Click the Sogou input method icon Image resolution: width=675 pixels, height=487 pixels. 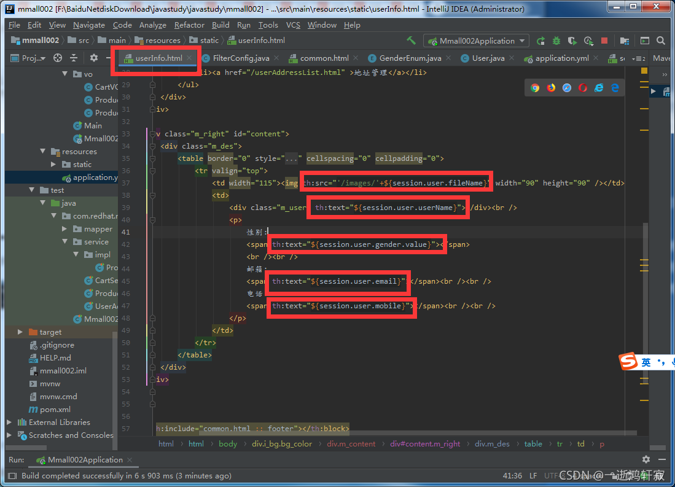[628, 361]
